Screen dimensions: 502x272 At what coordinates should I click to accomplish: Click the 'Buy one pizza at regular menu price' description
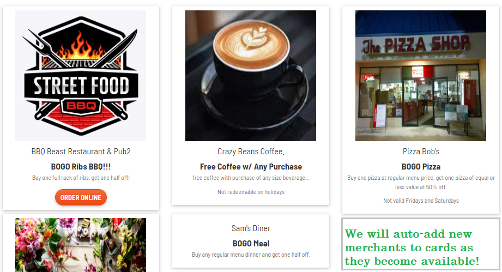coord(421,183)
